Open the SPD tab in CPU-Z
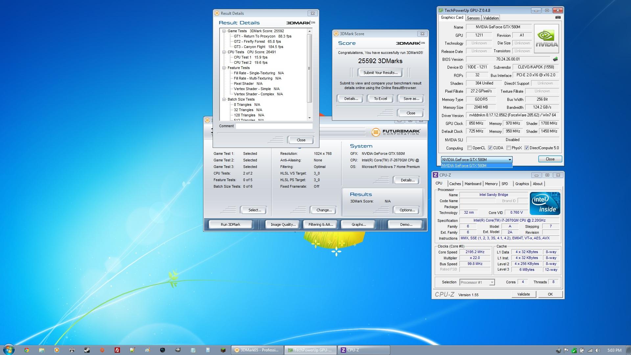Viewport: 631px width, 355px height. tap(504, 184)
